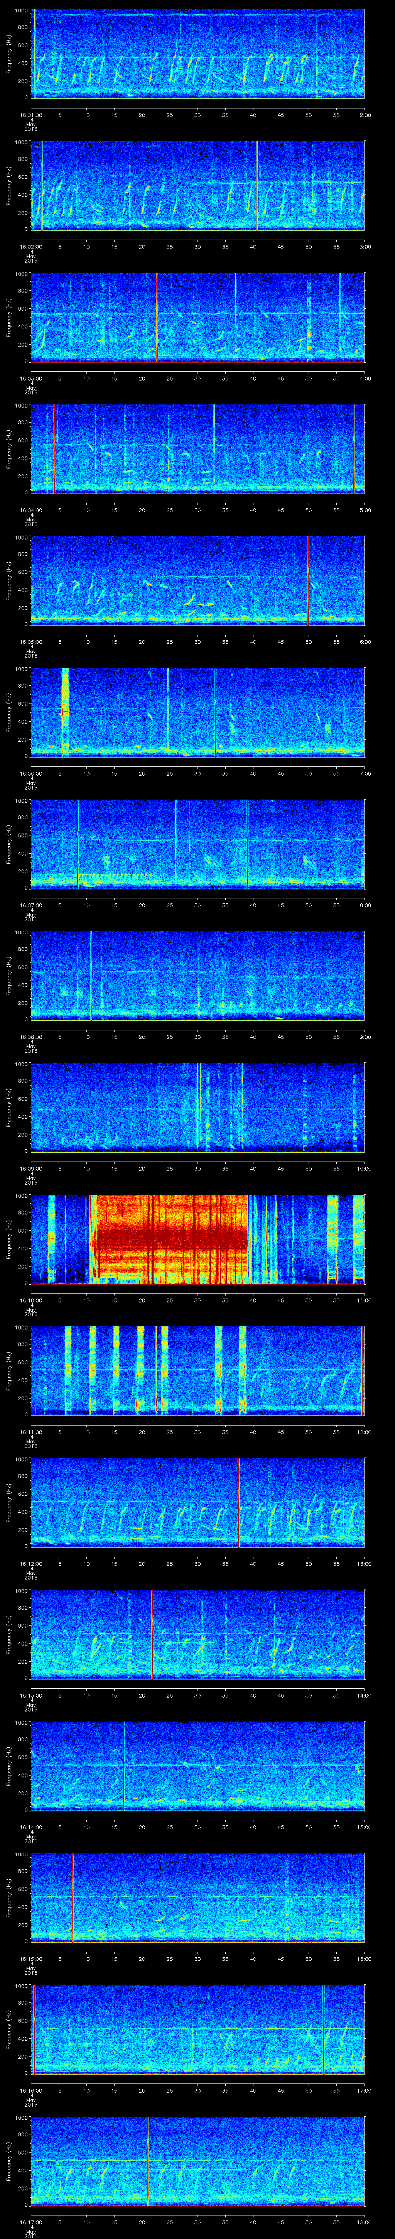
Task: Open the spectrogram panel starting at 16:04:00
Action: pos(198,448)
